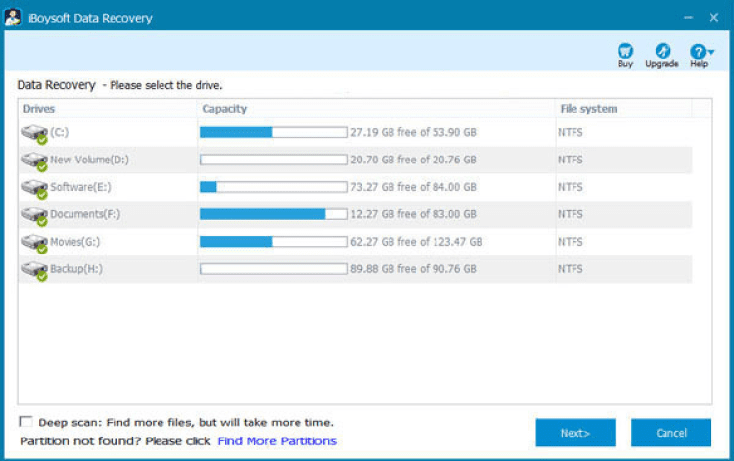Click the iBoysoft app icon in title bar

point(14,18)
